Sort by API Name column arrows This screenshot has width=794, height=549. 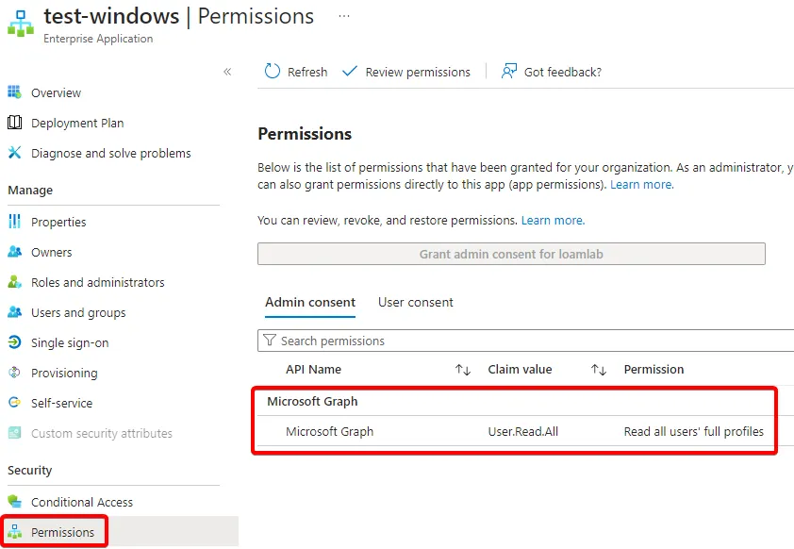coord(463,370)
